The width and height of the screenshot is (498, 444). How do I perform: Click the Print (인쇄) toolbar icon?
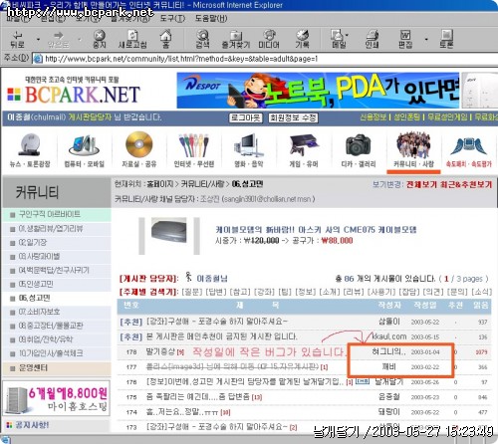coord(372,39)
